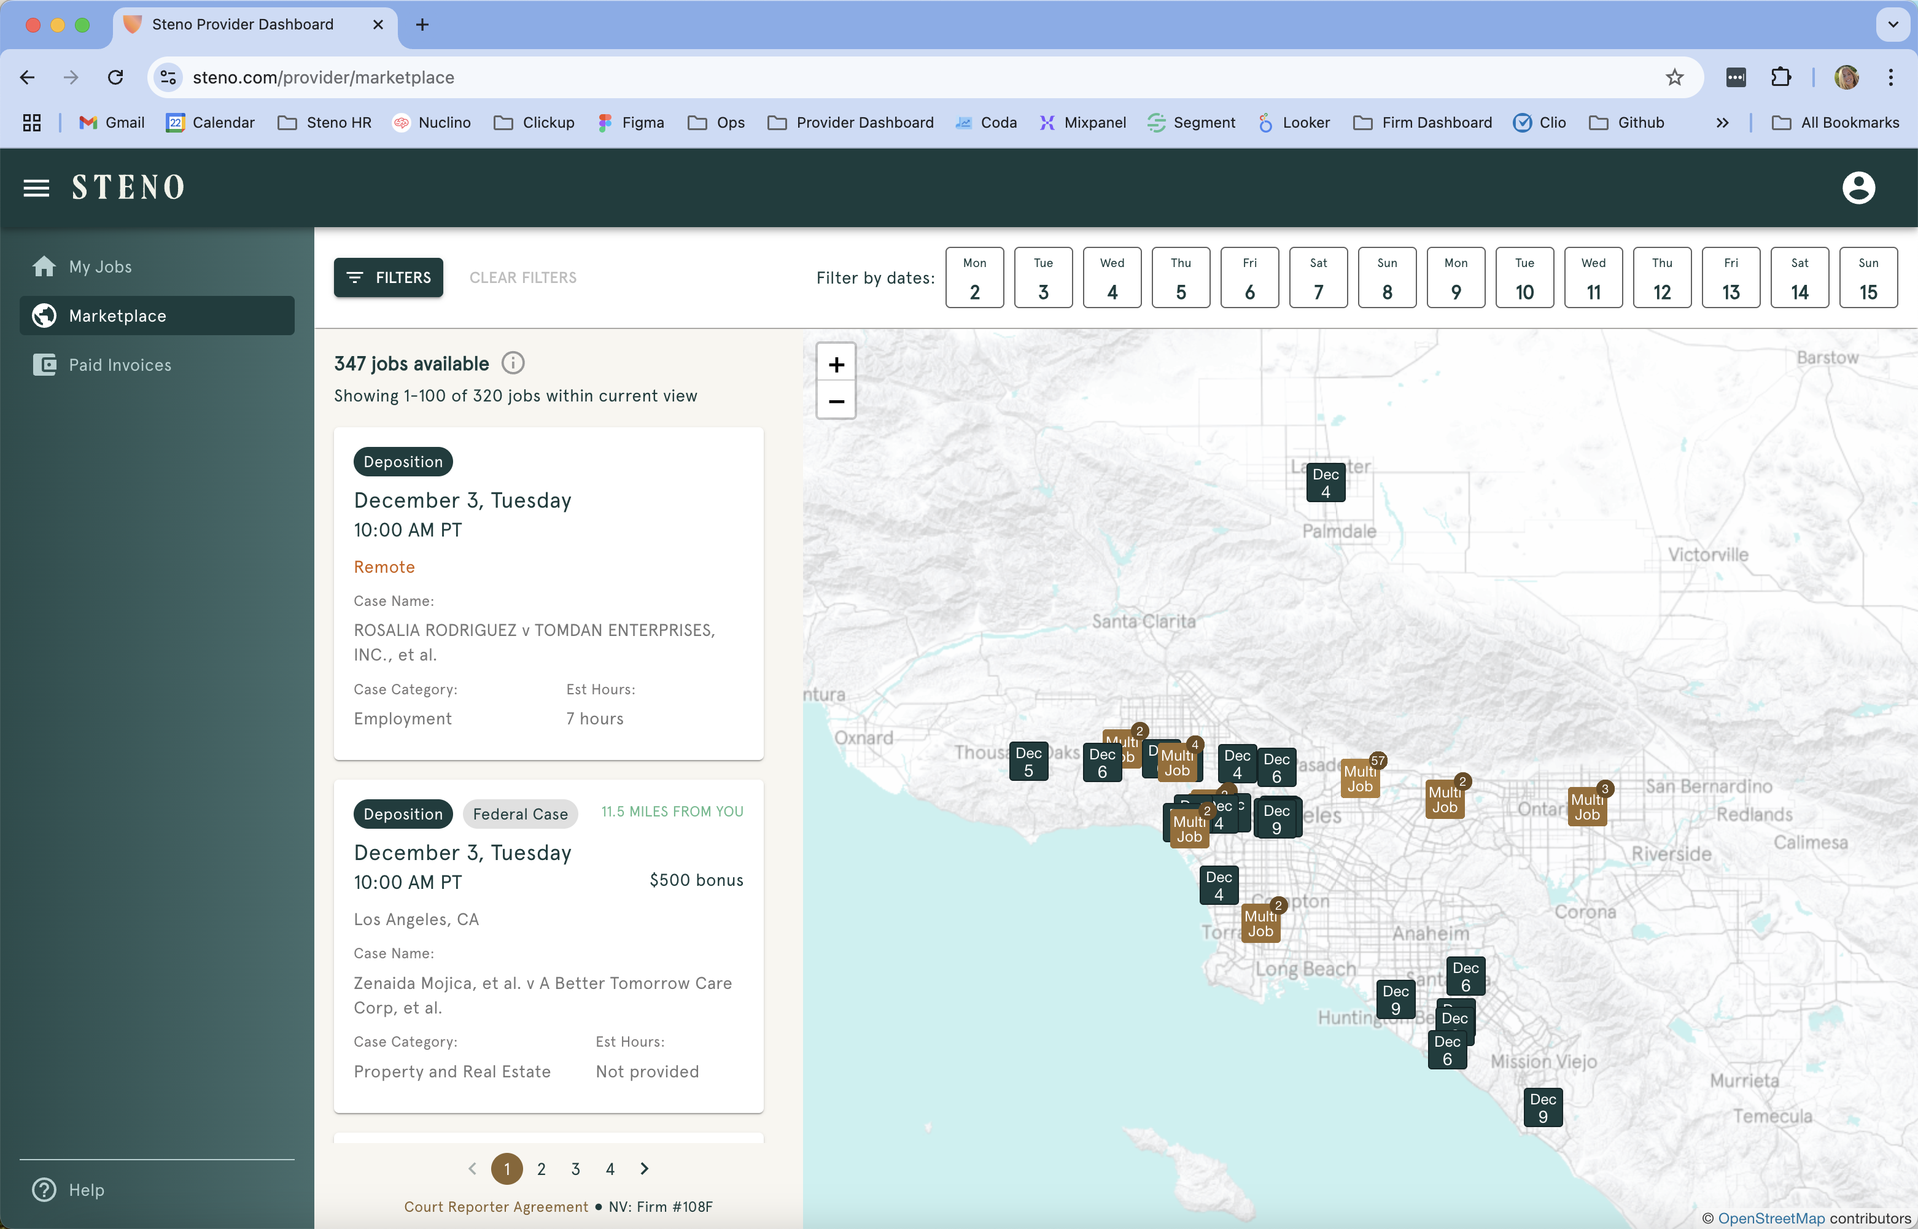This screenshot has height=1229, width=1918.
Task: Go to page 2 of job listings
Action: [540, 1169]
